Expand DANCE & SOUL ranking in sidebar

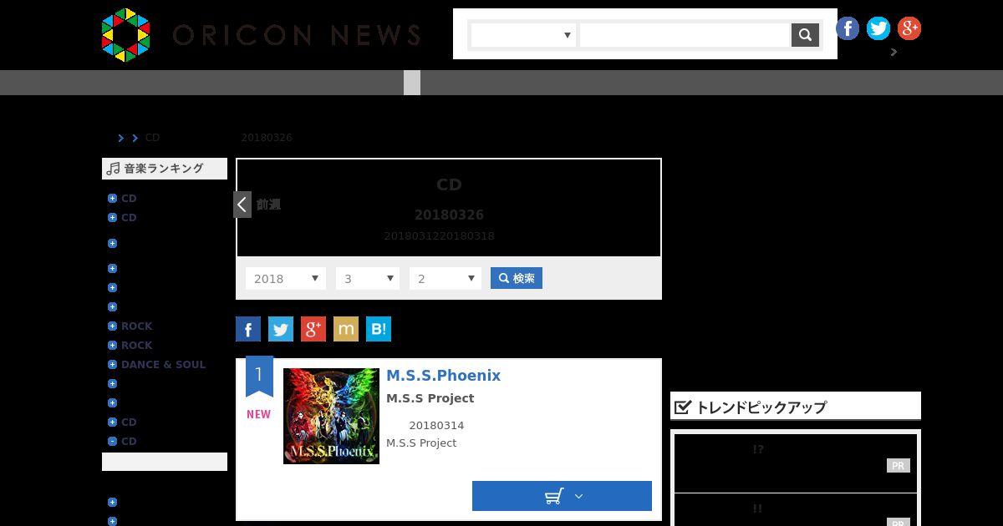tap(163, 364)
